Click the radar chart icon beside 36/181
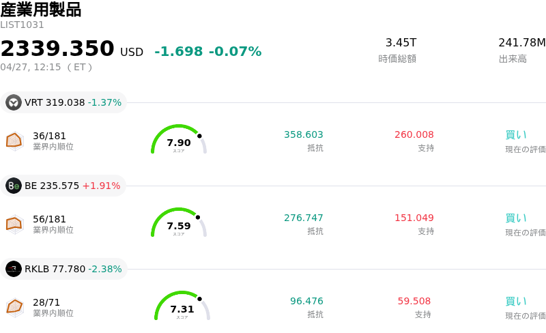Screen dimensions: 546x333 click(x=15, y=141)
